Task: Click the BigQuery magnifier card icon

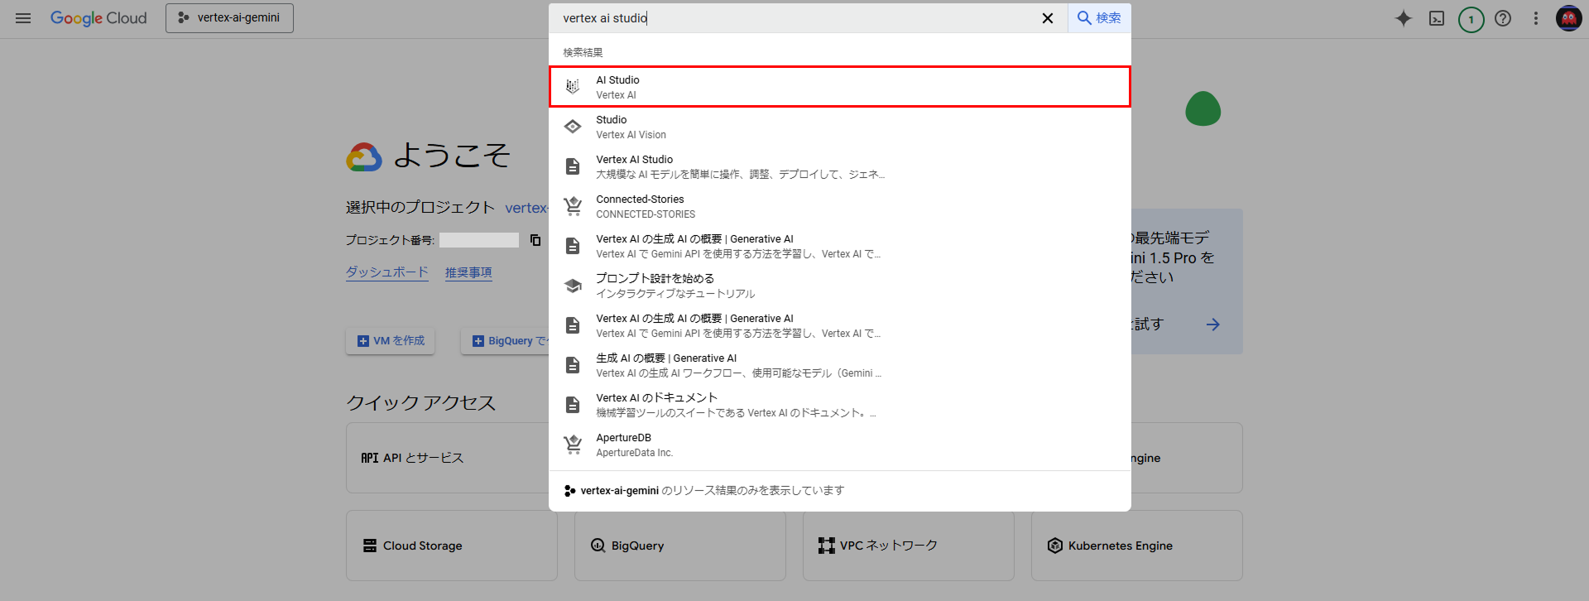Action: pyautogui.click(x=598, y=546)
